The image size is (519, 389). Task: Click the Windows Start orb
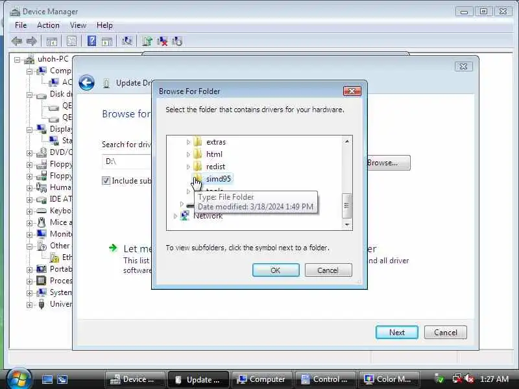(19, 379)
